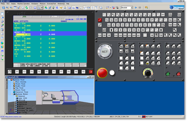
Task: Collapse the Machine Model tree node
Action: pyautogui.click(x=12, y=94)
